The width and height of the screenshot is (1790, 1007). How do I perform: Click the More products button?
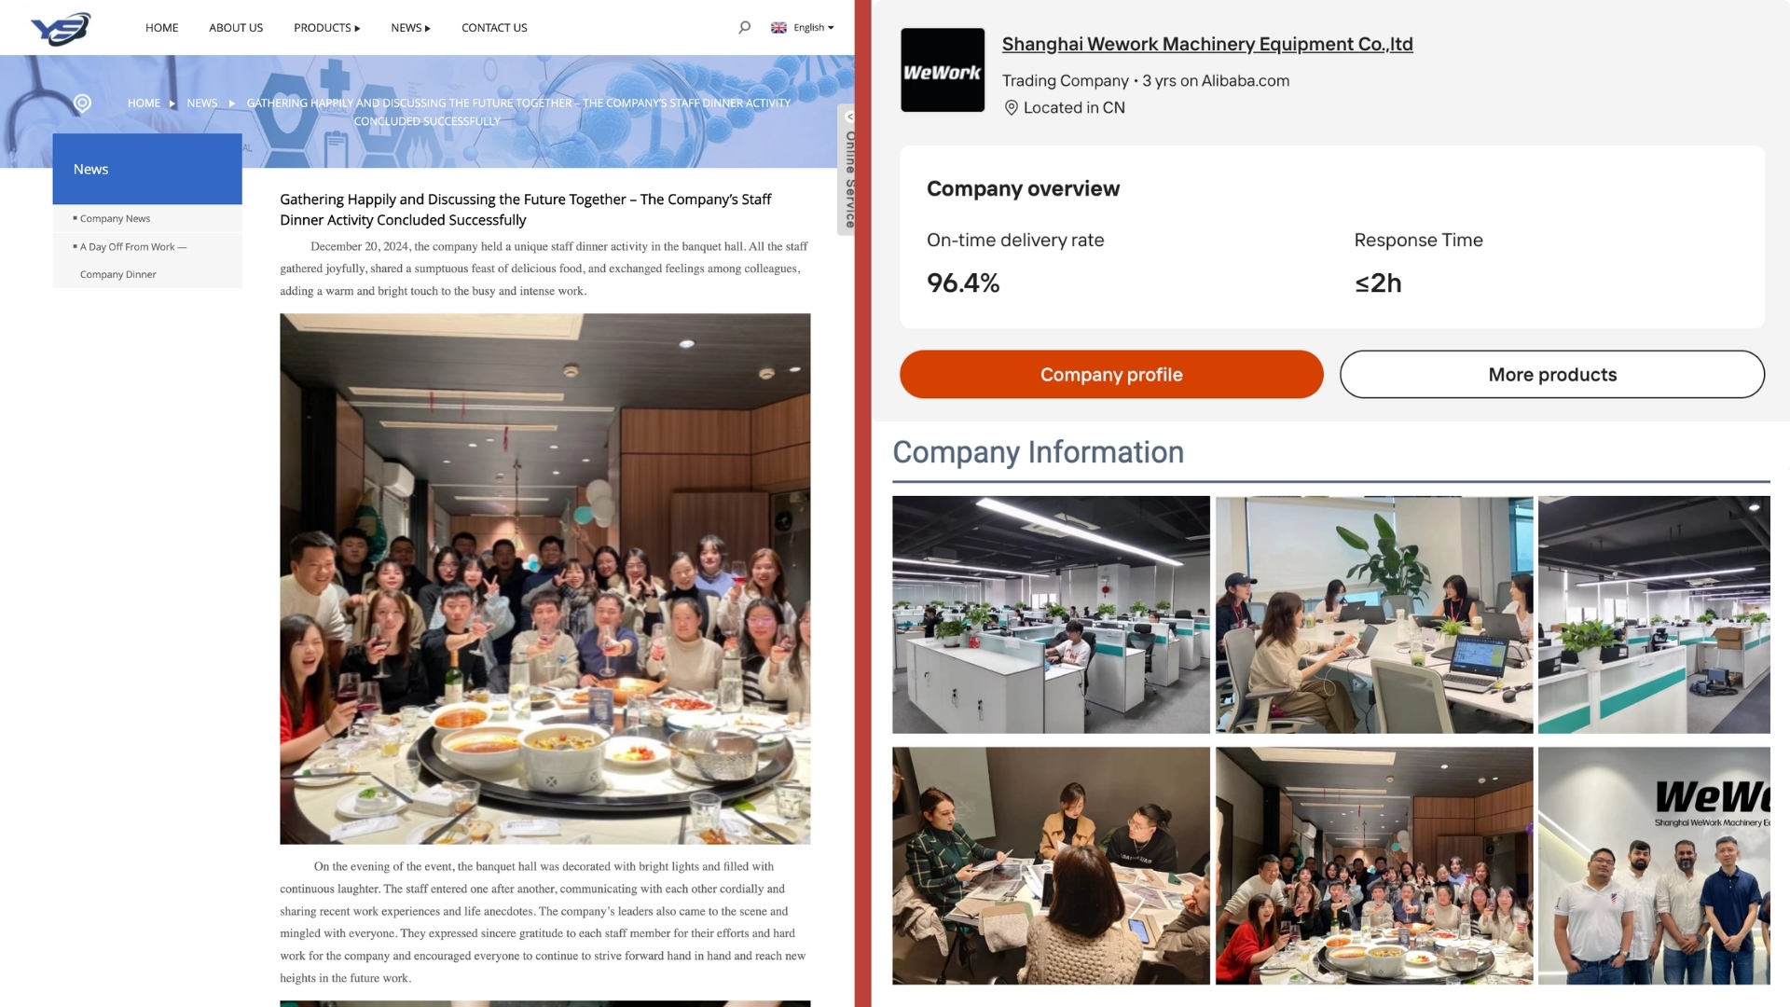1552,374
